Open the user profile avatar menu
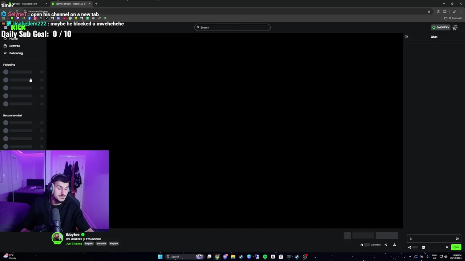The height and width of the screenshot is (261, 465). (x=455, y=28)
